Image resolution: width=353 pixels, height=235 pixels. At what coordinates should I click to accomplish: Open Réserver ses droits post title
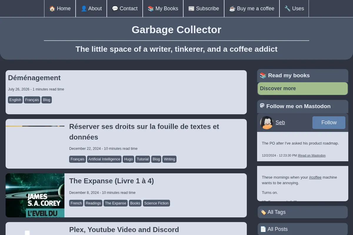click(144, 132)
